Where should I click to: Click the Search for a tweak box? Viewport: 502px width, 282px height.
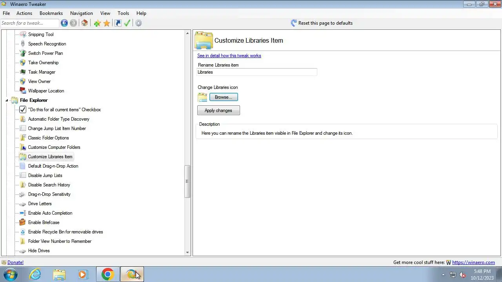point(30,23)
